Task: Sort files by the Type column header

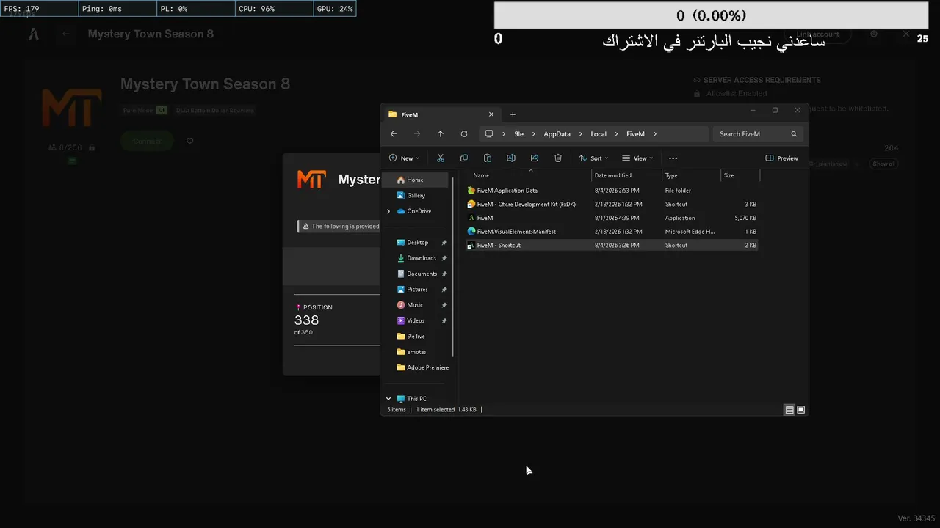Action: 671,176
